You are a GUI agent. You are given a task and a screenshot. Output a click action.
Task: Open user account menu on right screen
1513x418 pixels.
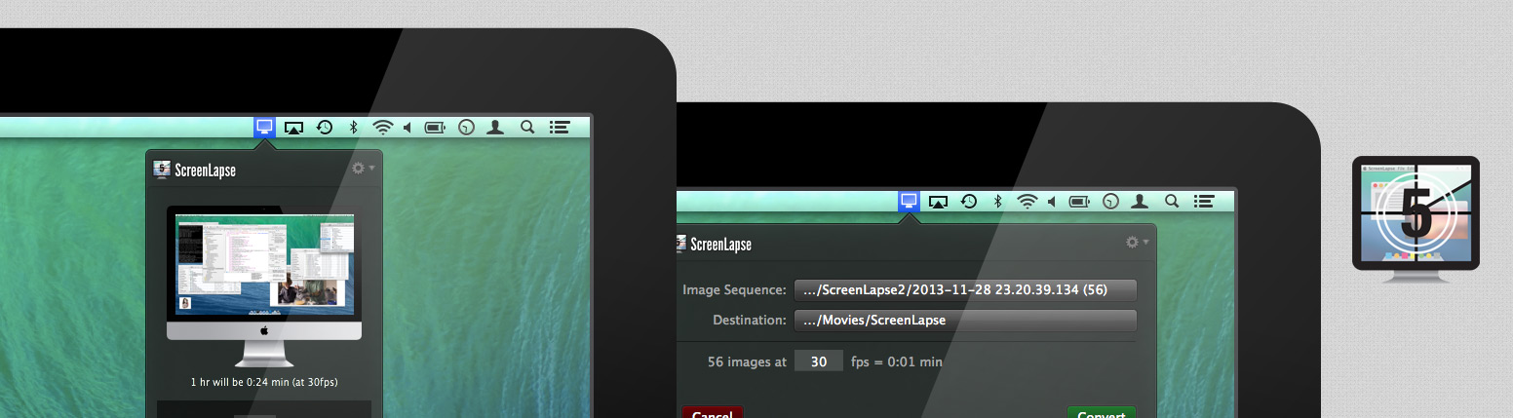click(1140, 202)
